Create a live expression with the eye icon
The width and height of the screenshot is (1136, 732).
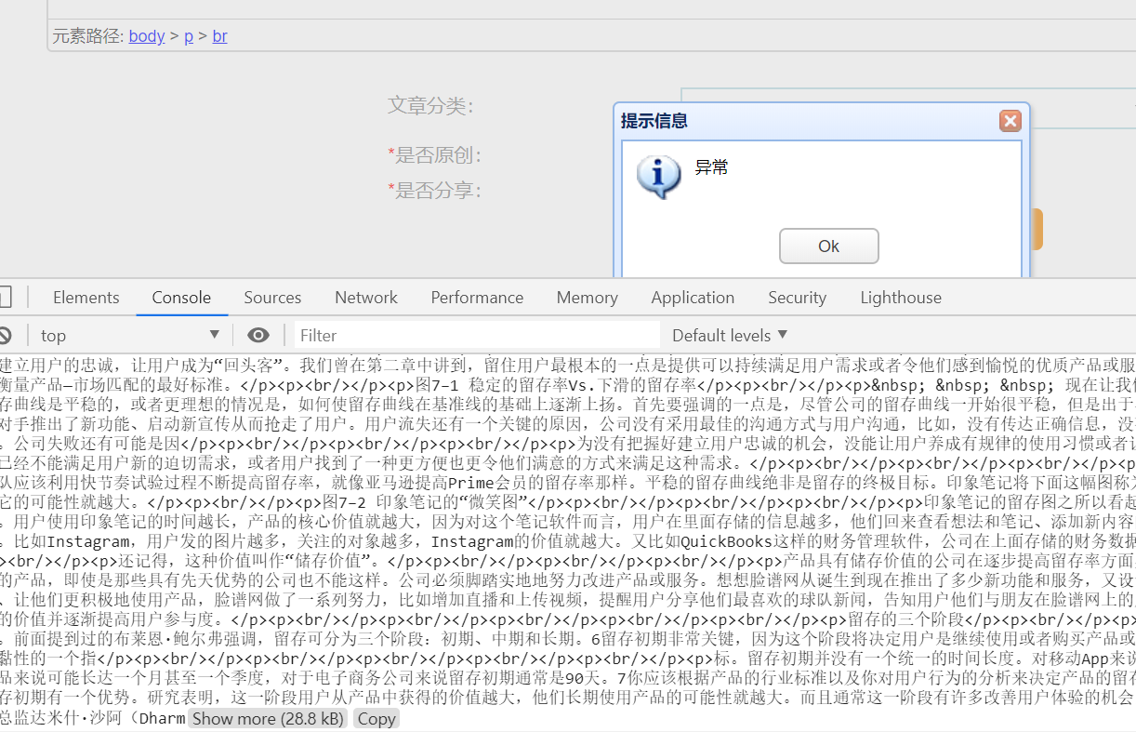(x=258, y=334)
